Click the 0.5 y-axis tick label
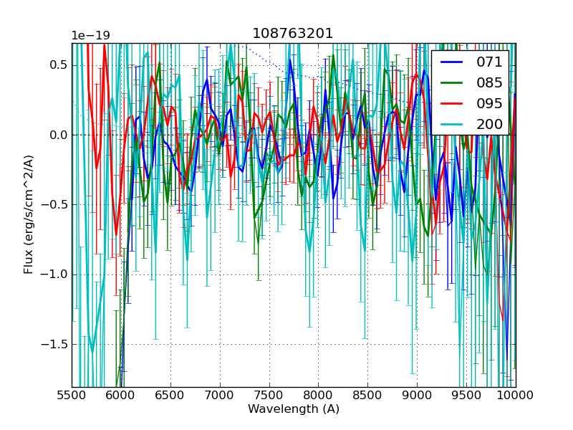Screen dimensions: 573x430 (x=56, y=65)
